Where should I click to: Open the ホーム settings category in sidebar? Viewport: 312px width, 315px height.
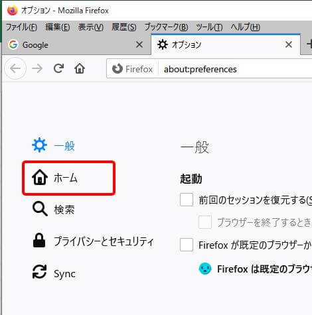point(68,178)
